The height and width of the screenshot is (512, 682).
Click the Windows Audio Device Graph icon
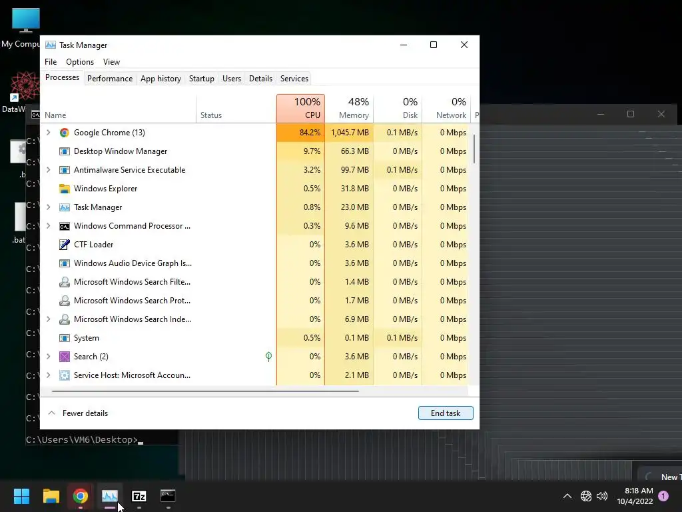point(65,263)
